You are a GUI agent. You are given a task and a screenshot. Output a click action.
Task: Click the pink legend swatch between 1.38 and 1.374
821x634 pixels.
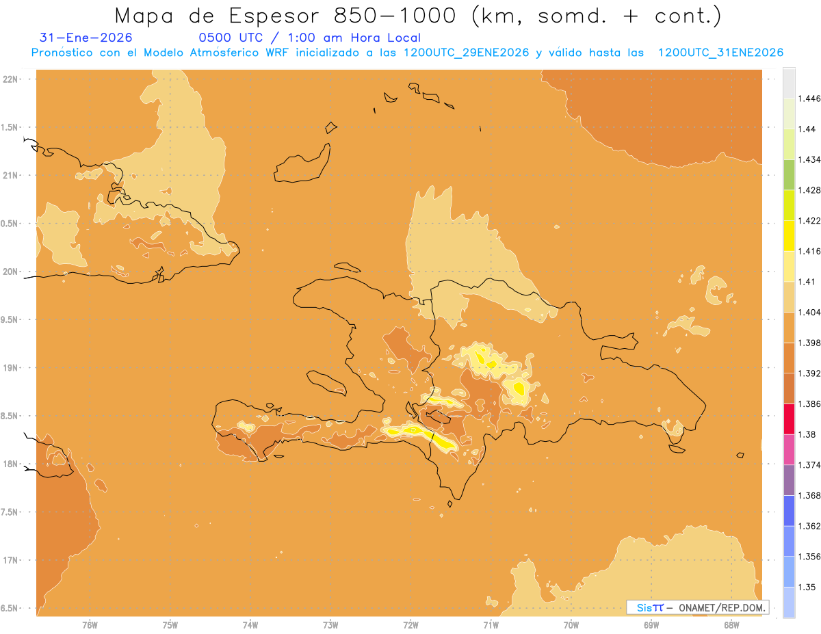pos(789,450)
